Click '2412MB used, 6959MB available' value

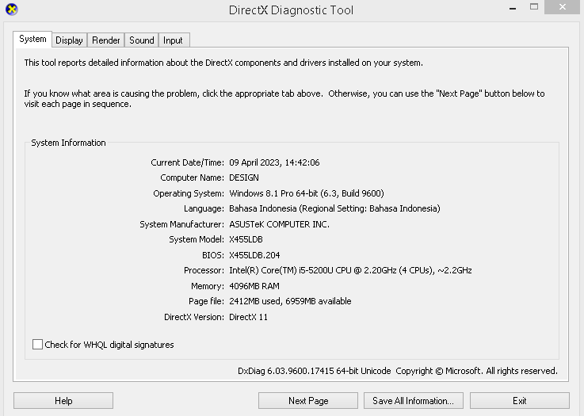point(290,301)
